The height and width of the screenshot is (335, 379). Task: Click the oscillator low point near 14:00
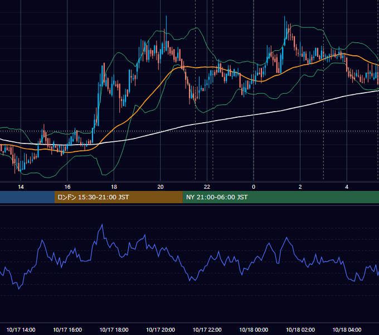[x=19, y=289]
